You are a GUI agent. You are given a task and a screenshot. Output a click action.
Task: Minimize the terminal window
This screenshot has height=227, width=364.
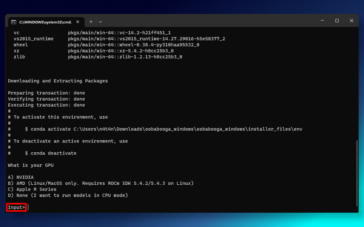(322, 21)
